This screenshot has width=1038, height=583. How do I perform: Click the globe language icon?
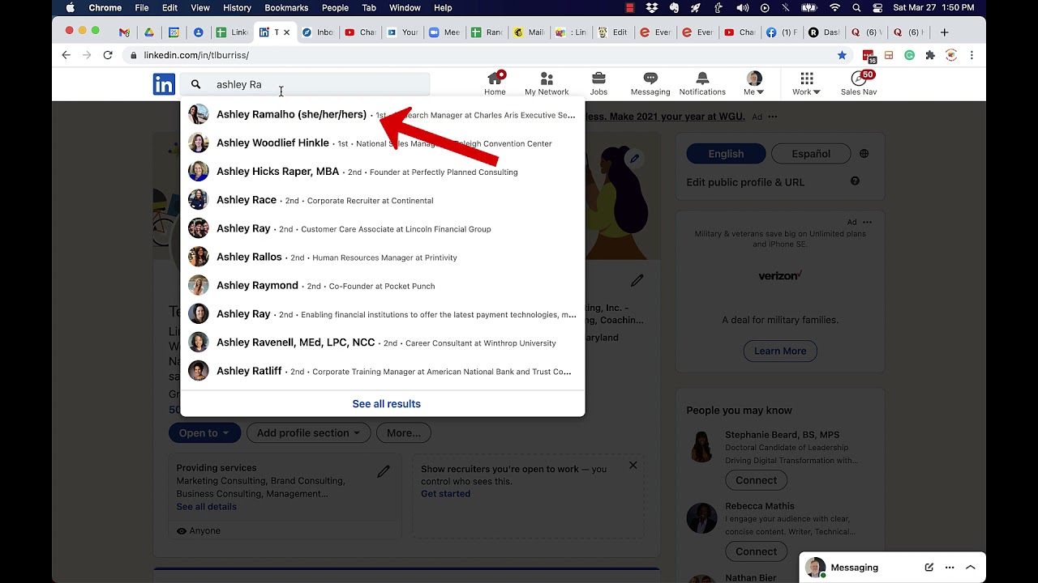[x=864, y=154]
